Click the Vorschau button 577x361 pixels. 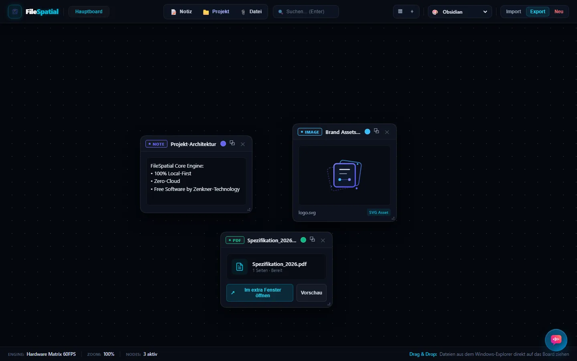pos(311,293)
